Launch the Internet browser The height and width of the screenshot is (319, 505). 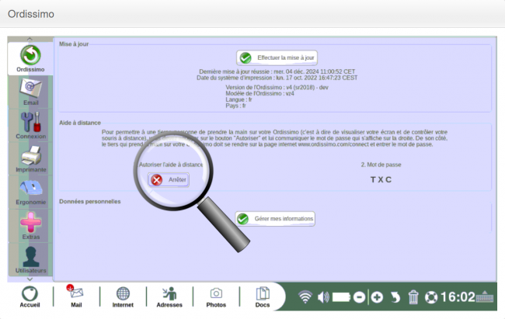click(x=123, y=296)
